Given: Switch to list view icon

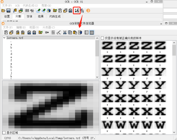Looking at the screenshot, I should 87,33.
